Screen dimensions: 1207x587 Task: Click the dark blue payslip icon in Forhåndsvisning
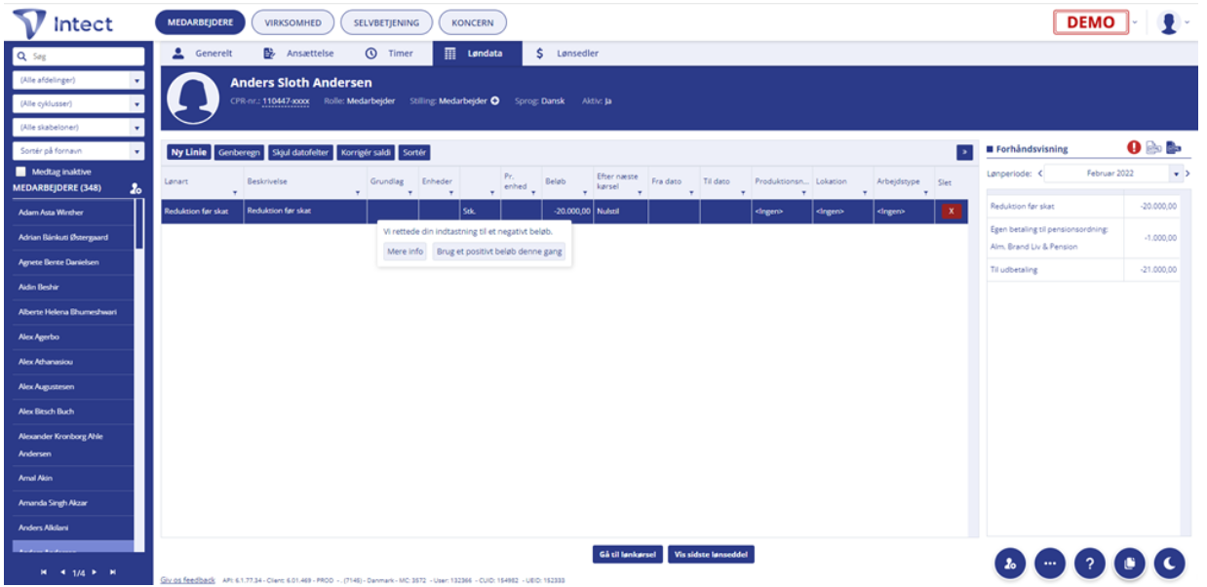pos(1173,148)
